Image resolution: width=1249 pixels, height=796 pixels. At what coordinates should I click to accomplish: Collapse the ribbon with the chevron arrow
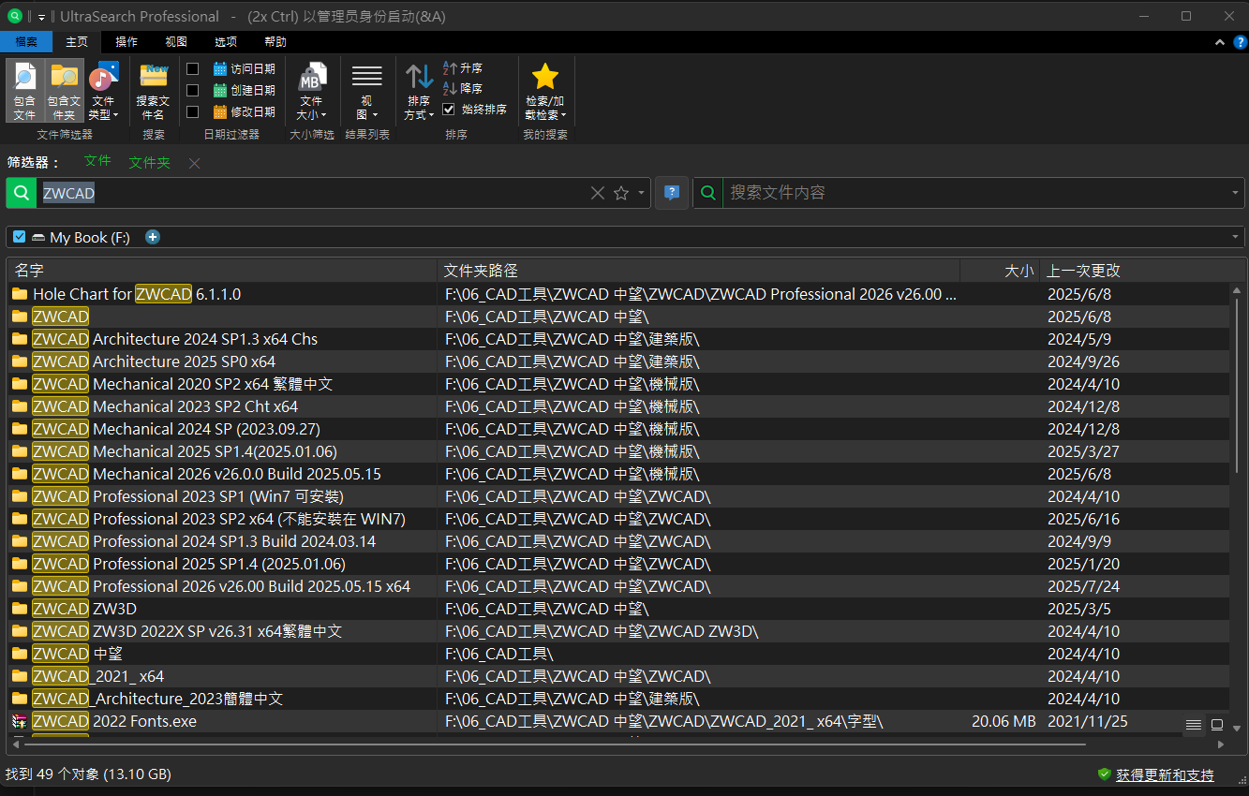click(x=1220, y=42)
